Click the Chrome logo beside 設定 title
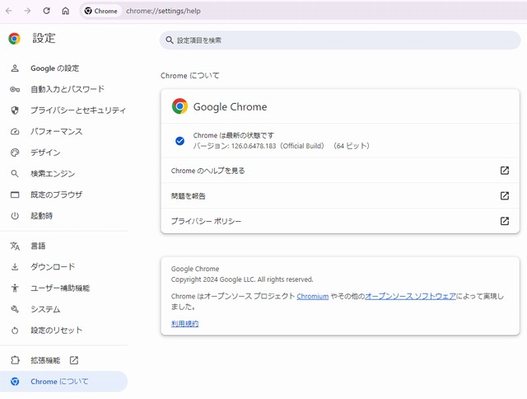Viewport: 527px width, 399px height. 15,39
